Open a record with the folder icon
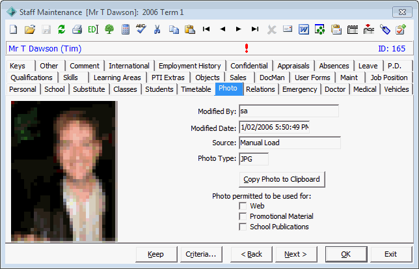 click(30, 29)
